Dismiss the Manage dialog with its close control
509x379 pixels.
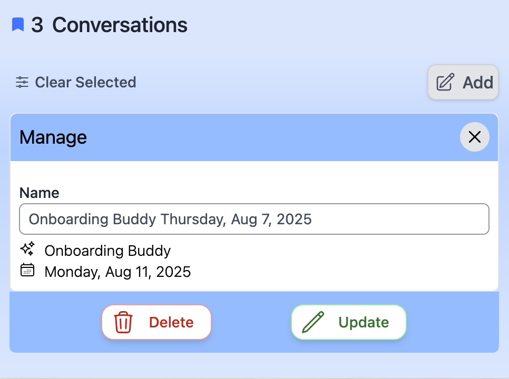tap(474, 137)
